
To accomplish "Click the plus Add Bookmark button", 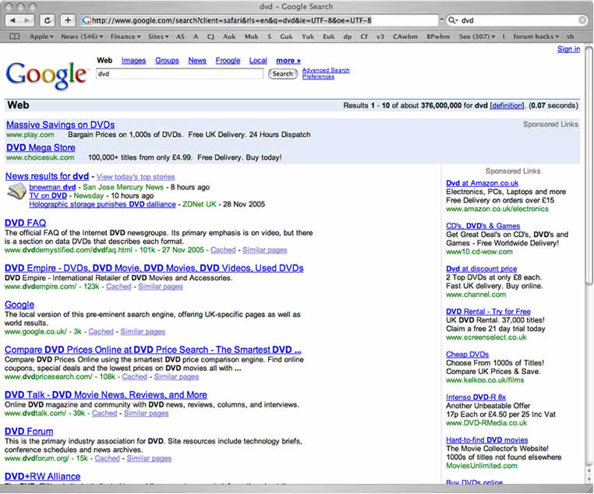I will 69,20.
